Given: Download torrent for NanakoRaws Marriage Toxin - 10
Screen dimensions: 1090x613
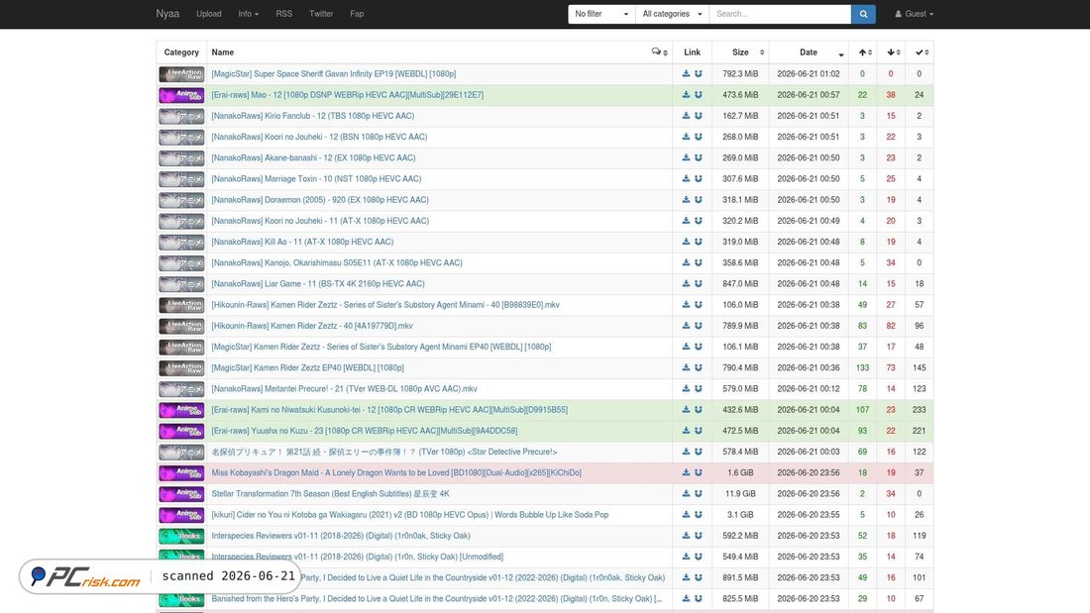Looking at the screenshot, I should click(x=686, y=178).
